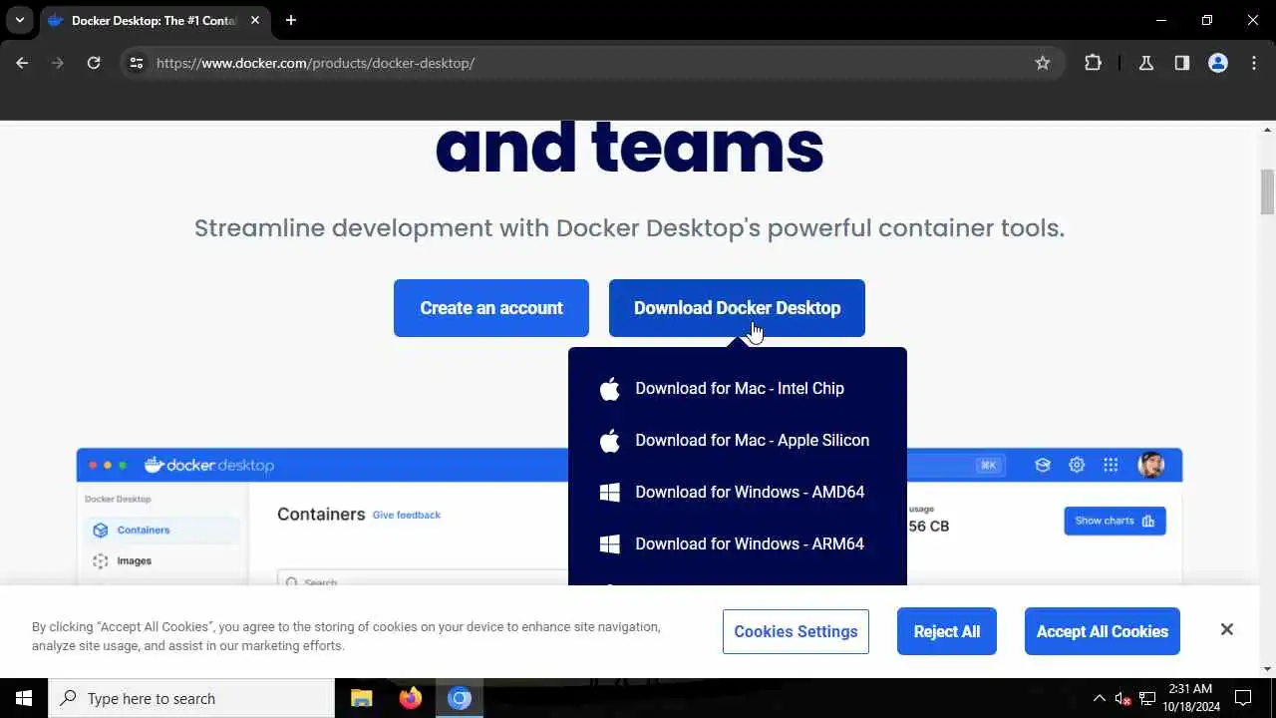
Task: Close the Docker Desktop browser tab
Action: tap(255, 20)
